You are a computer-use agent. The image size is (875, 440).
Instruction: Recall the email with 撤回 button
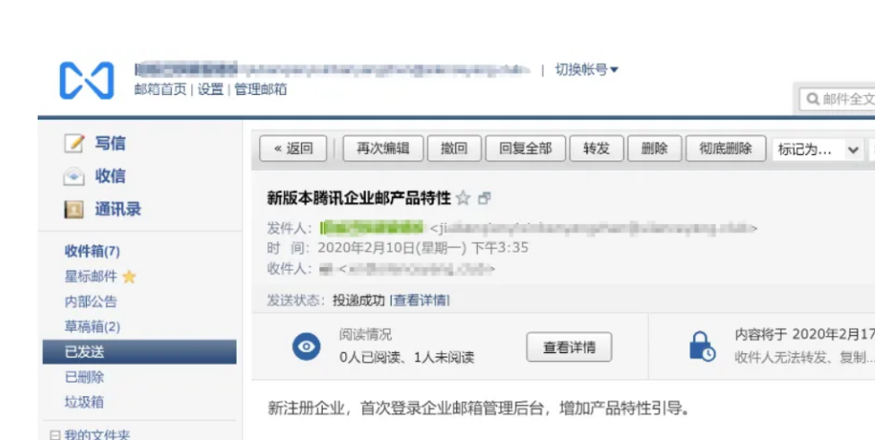pos(455,149)
